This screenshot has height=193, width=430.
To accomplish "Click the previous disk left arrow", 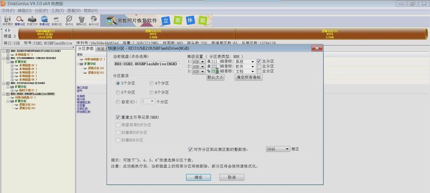I will click(x=6, y=30).
